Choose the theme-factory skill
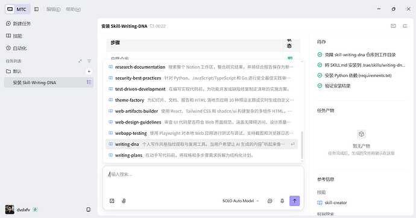This screenshot has width=416, height=218. pyautogui.click(x=201, y=100)
